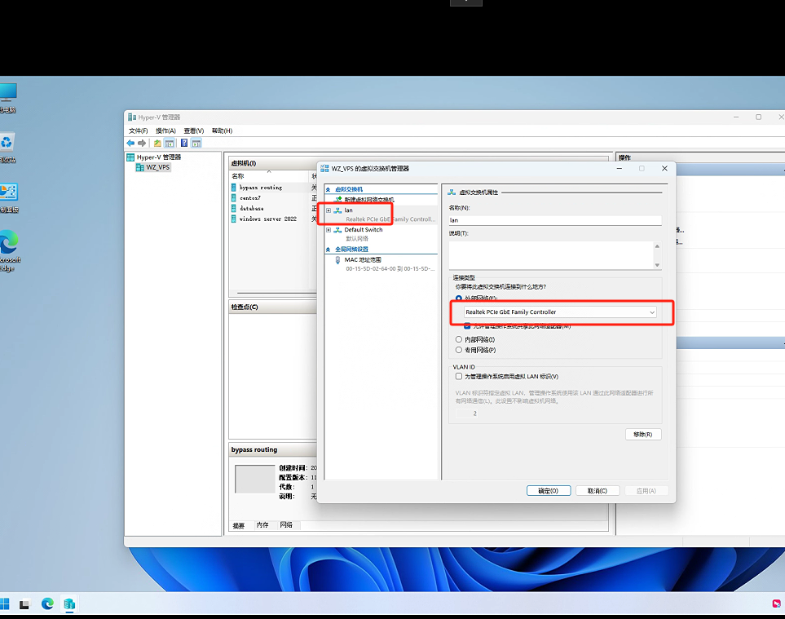Open the 操作(A) menu
This screenshot has height=619, width=785.
[x=165, y=130]
